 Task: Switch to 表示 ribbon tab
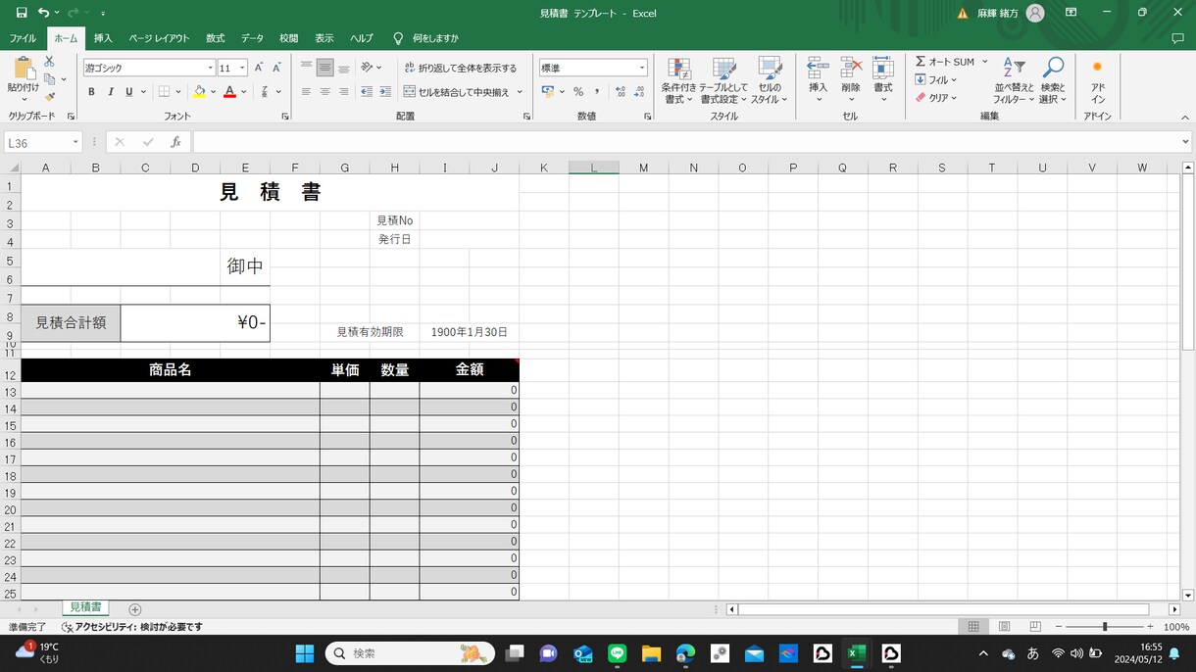pyautogui.click(x=324, y=38)
